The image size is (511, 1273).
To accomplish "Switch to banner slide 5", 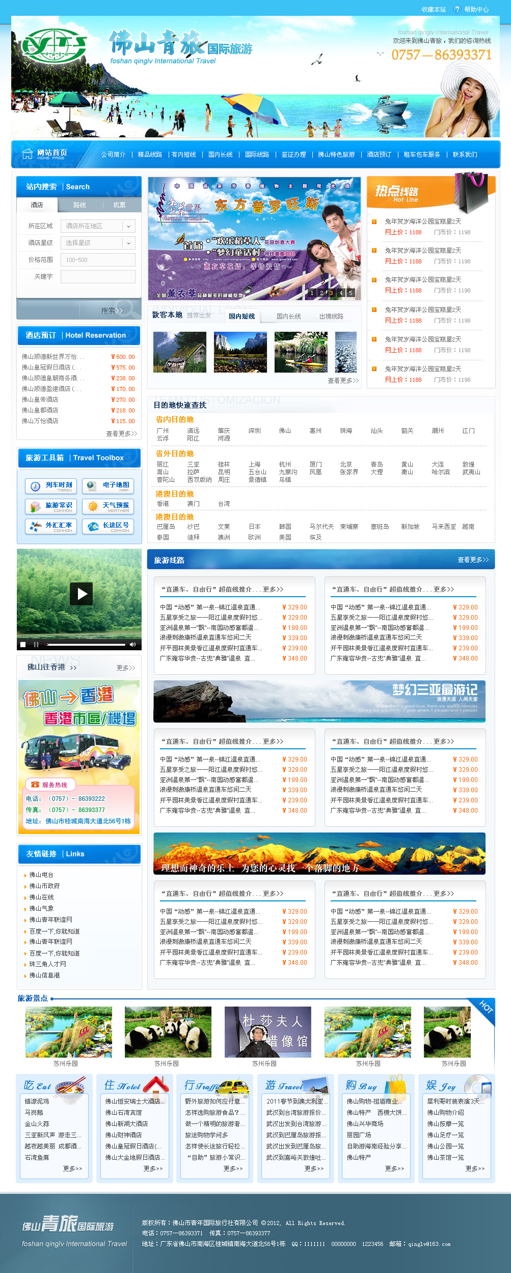I will [351, 293].
